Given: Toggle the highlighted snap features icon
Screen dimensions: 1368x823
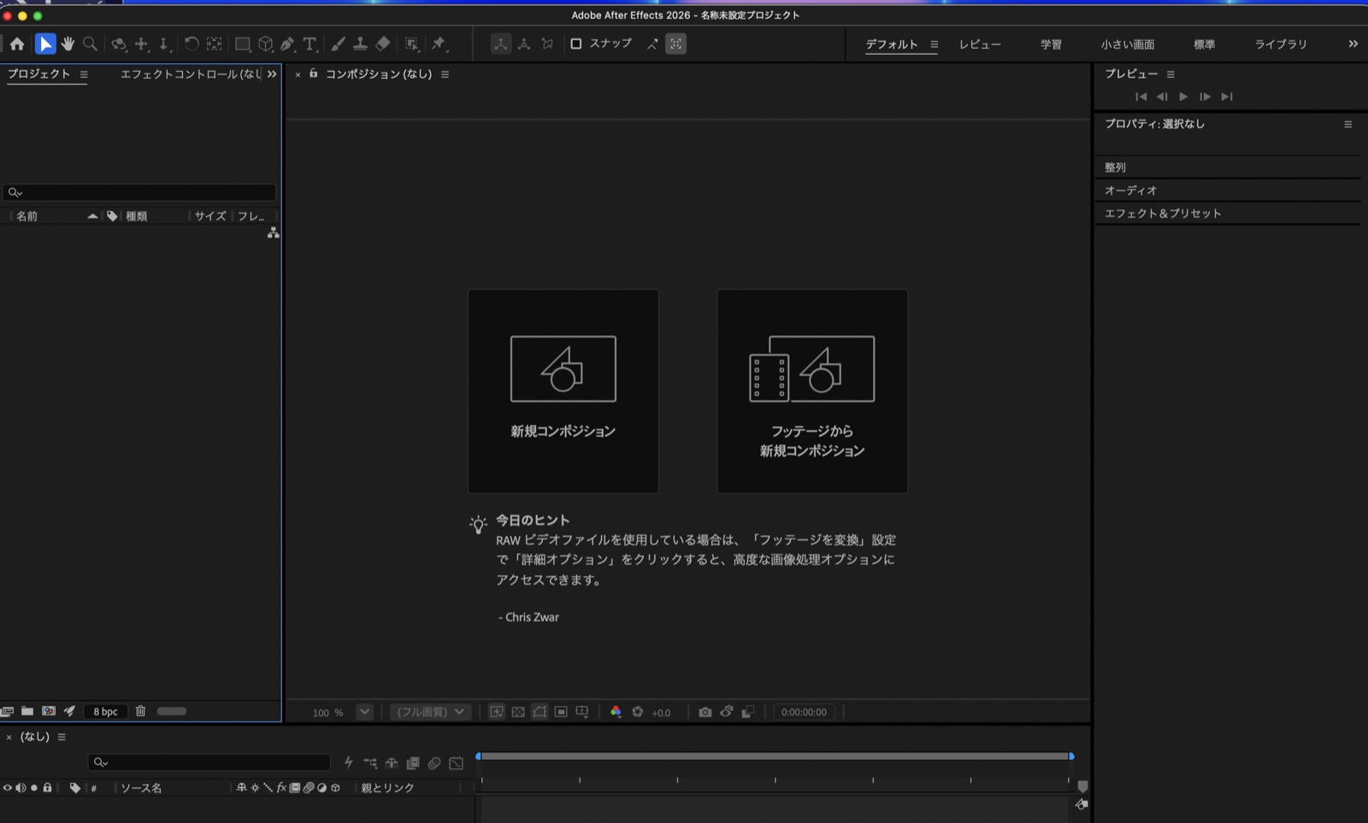Looking at the screenshot, I should click(676, 44).
